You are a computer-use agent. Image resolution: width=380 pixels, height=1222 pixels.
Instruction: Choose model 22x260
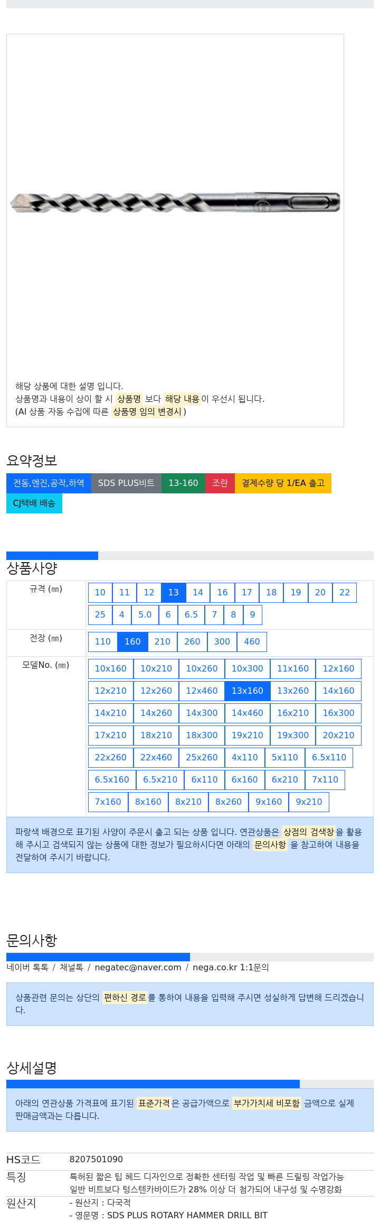[x=111, y=758]
